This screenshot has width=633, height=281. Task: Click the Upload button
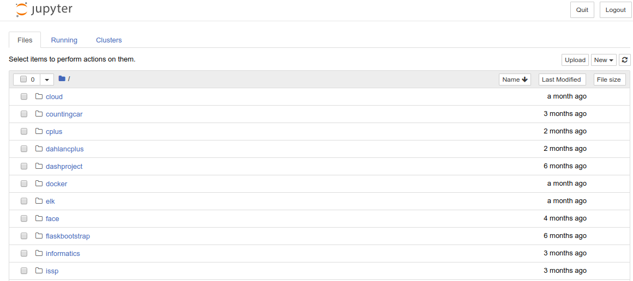[575, 60]
